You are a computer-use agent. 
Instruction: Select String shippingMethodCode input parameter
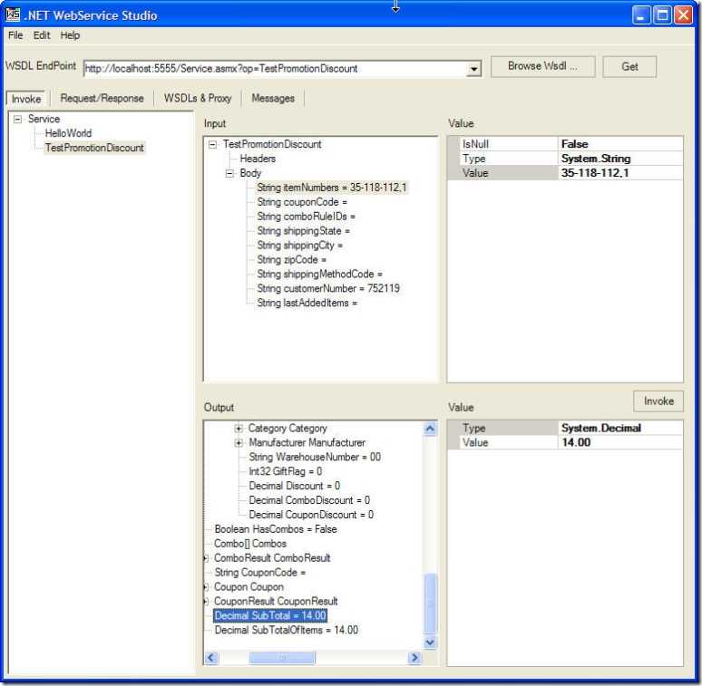tap(319, 275)
